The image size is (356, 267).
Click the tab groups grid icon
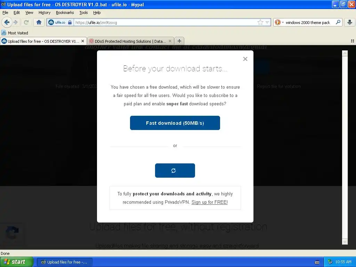pyautogui.click(x=353, y=41)
